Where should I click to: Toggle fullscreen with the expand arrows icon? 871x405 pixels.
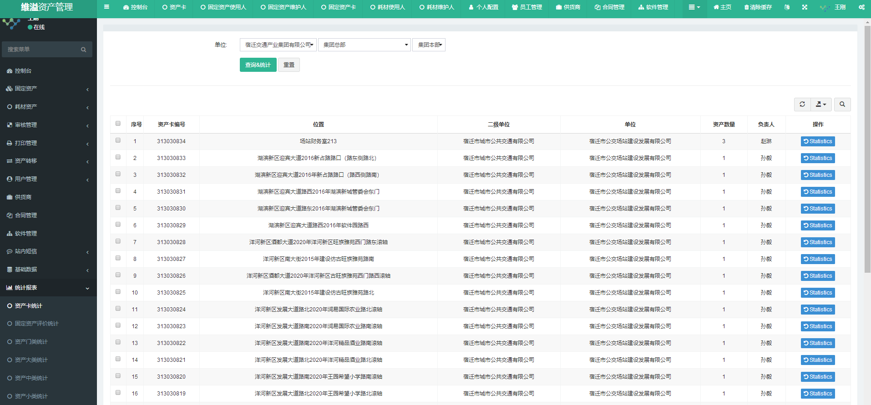tap(805, 7)
